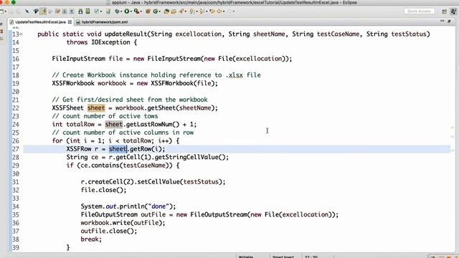Collapse updateResult method fold at line 13
Screen dimensions: 459x258
click(x=21, y=34)
